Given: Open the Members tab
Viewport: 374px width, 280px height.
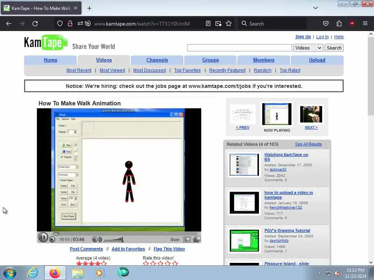Looking at the screenshot, I should tap(264, 60).
